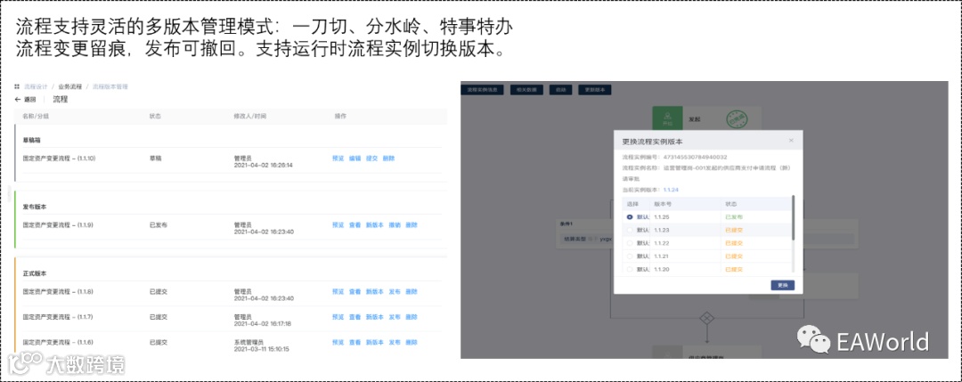Select the radio button for version 1.1.25
The height and width of the screenshot is (382, 962).
pyautogui.click(x=630, y=217)
